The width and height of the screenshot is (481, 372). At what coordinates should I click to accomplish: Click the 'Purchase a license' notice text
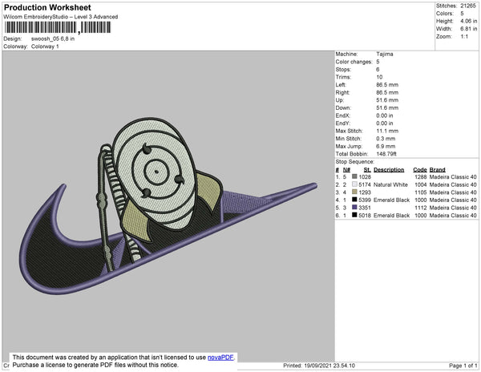coord(95,365)
